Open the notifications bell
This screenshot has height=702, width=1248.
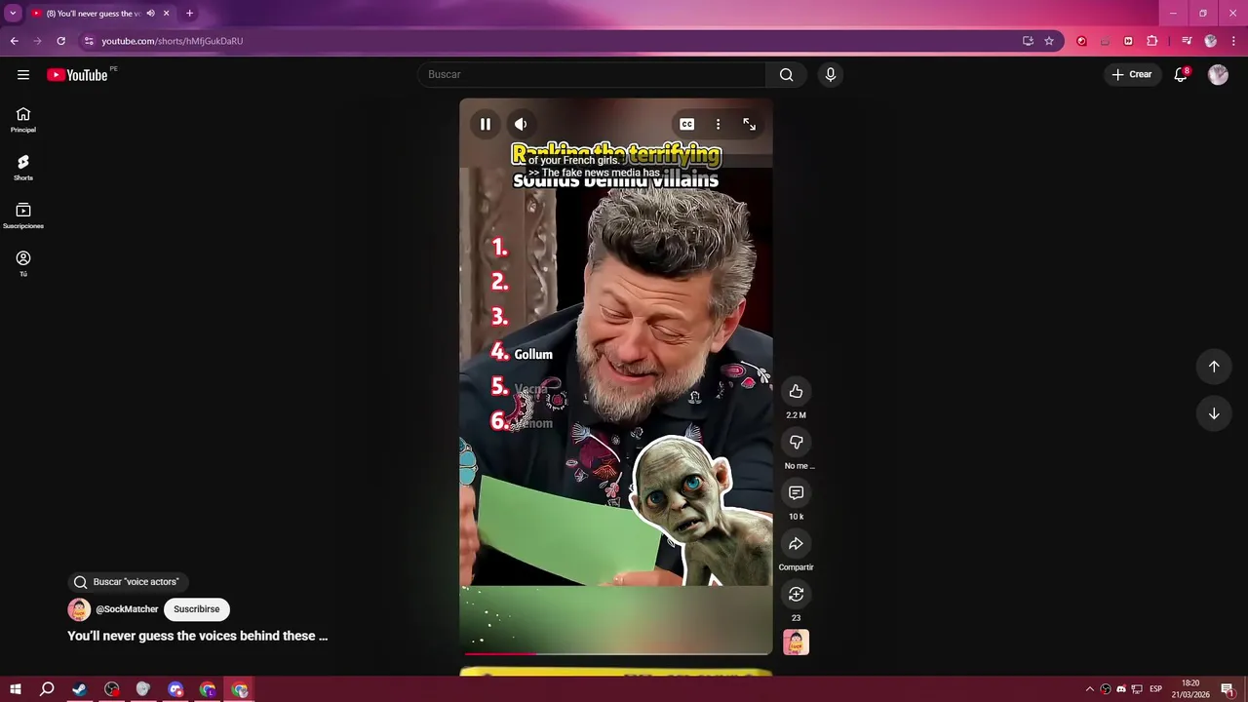pos(1181,75)
